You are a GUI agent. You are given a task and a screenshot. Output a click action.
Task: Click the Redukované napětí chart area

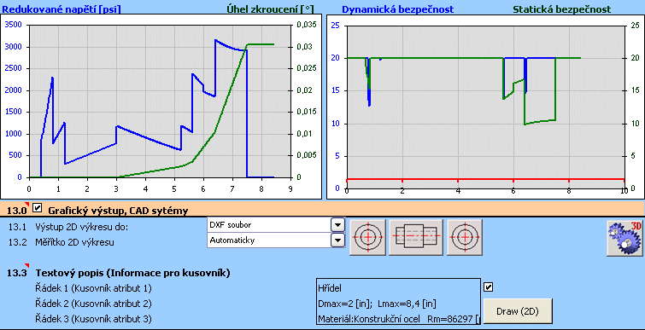pos(160,101)
